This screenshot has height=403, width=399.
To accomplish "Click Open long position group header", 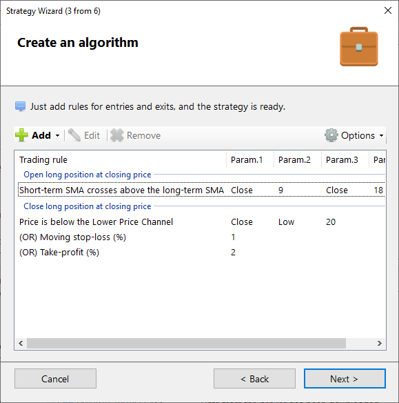I will pos(88,175).
